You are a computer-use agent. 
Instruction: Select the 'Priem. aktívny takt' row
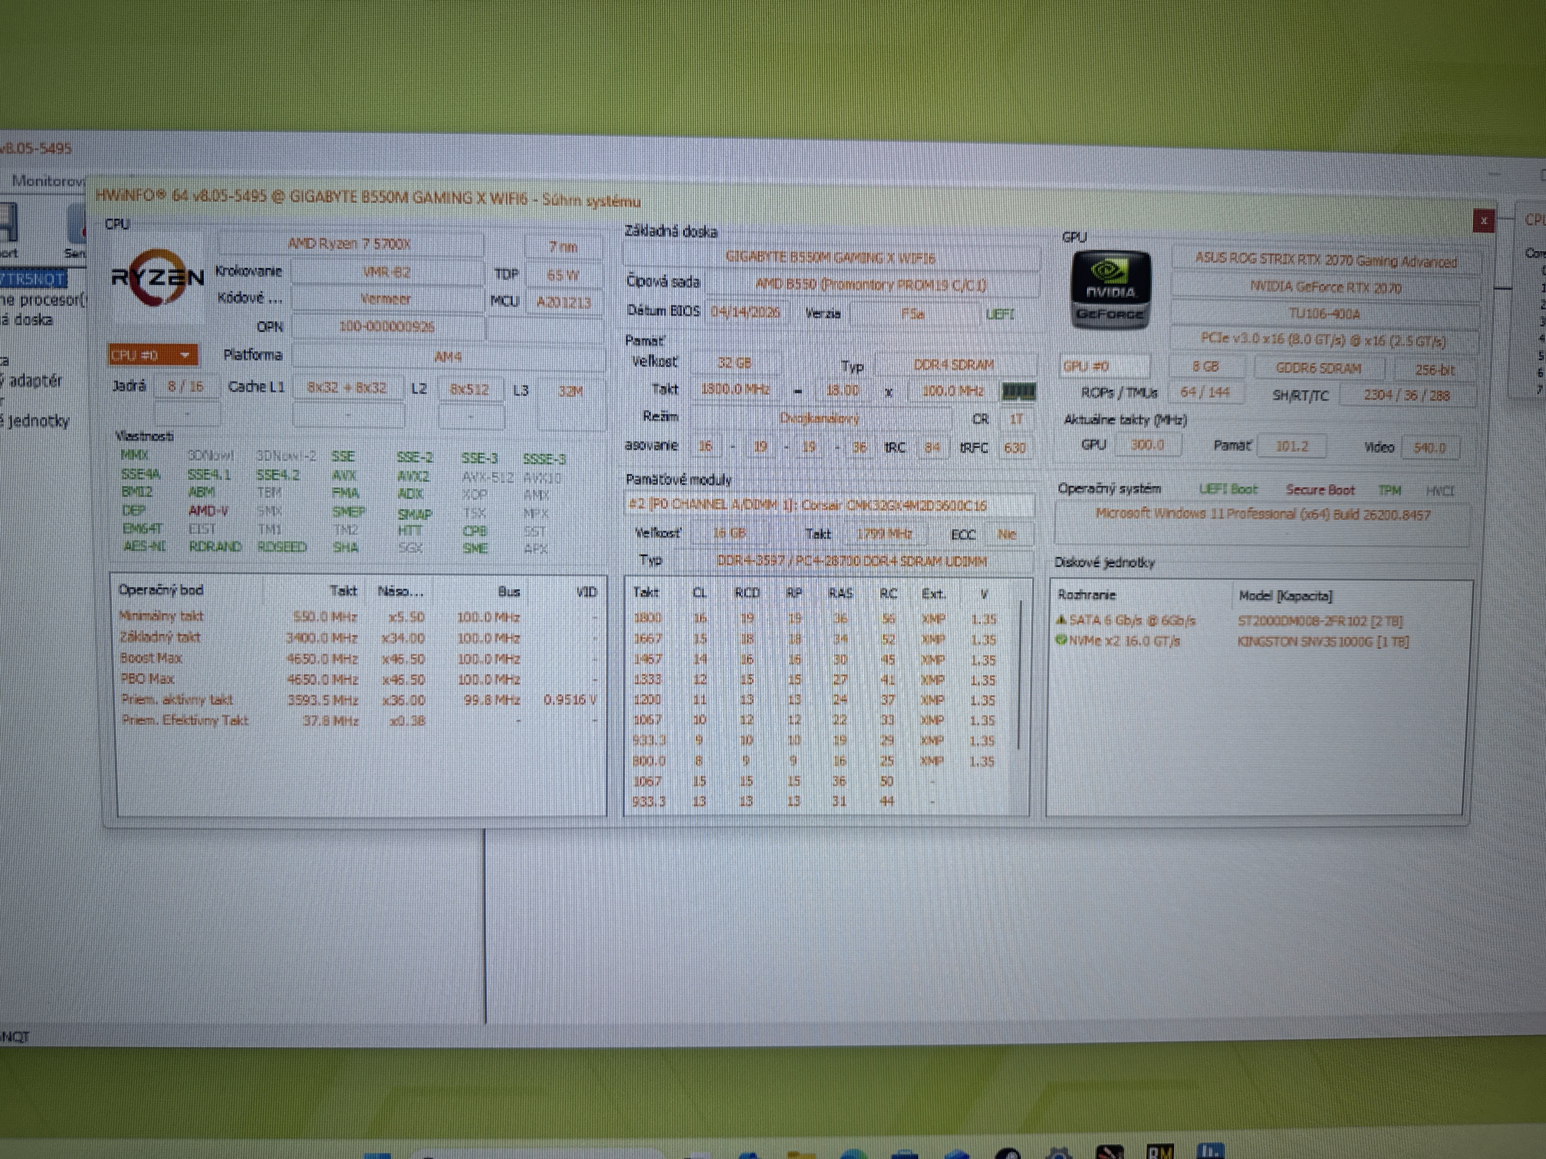click(x=358, y=700)
